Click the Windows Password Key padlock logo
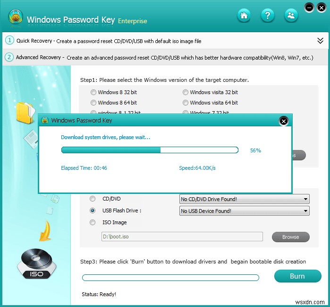This screenshot has height=307, width=330. click(x=16, y=17)
